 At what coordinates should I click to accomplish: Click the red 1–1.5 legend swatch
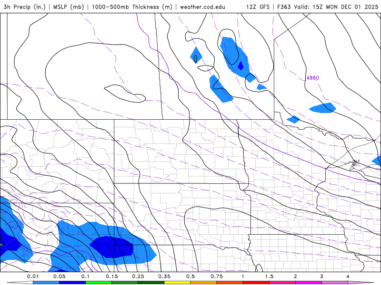tap(256, 283)
